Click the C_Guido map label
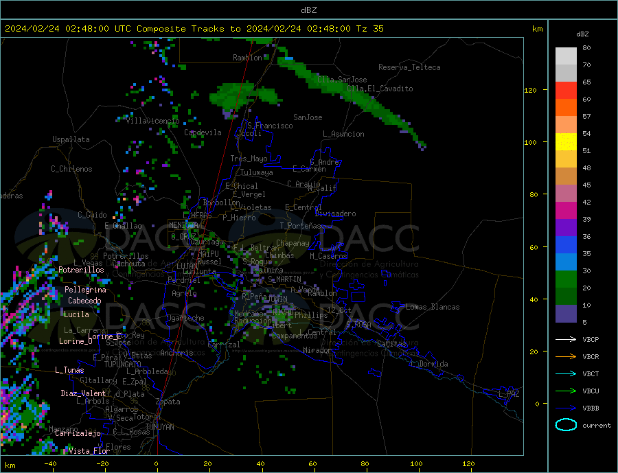The image size is (618, 473). coord(92,215)
